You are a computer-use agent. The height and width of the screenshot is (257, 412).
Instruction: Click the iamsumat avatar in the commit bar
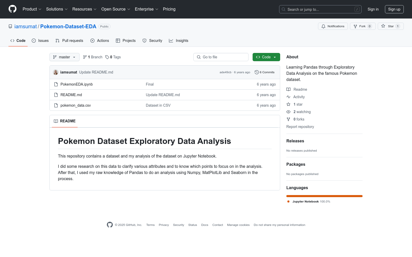56,72
